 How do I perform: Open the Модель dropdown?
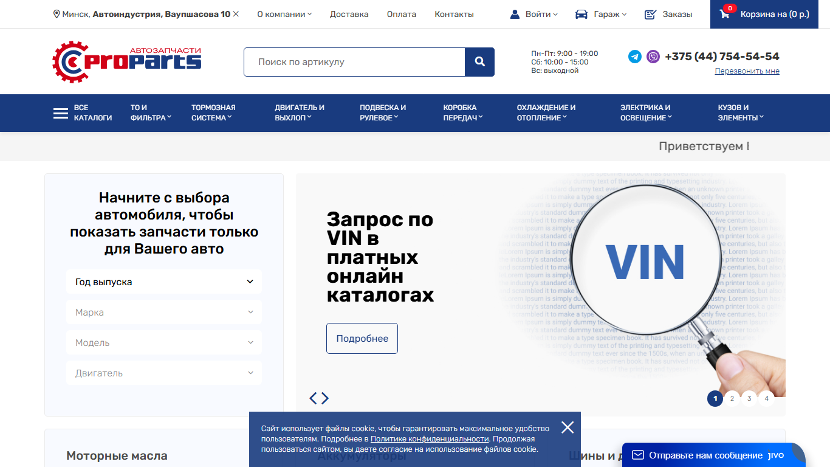pos(164,342)
